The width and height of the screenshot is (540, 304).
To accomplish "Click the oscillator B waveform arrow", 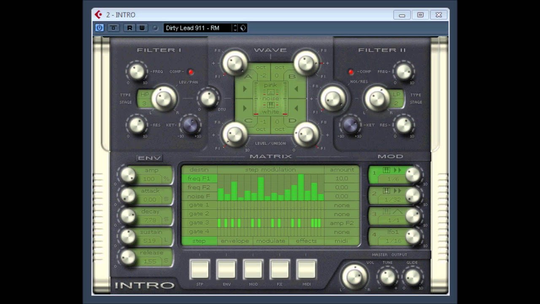I will pos(296,89).
